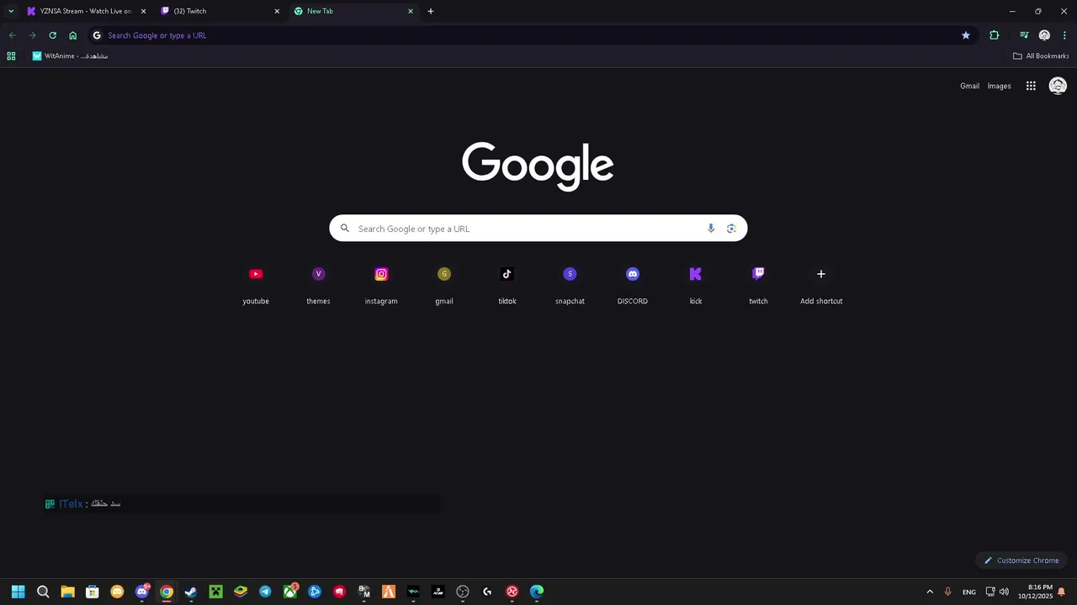
Task: Open the Chrome profile avatar in toolbar
Action: 1044,35
